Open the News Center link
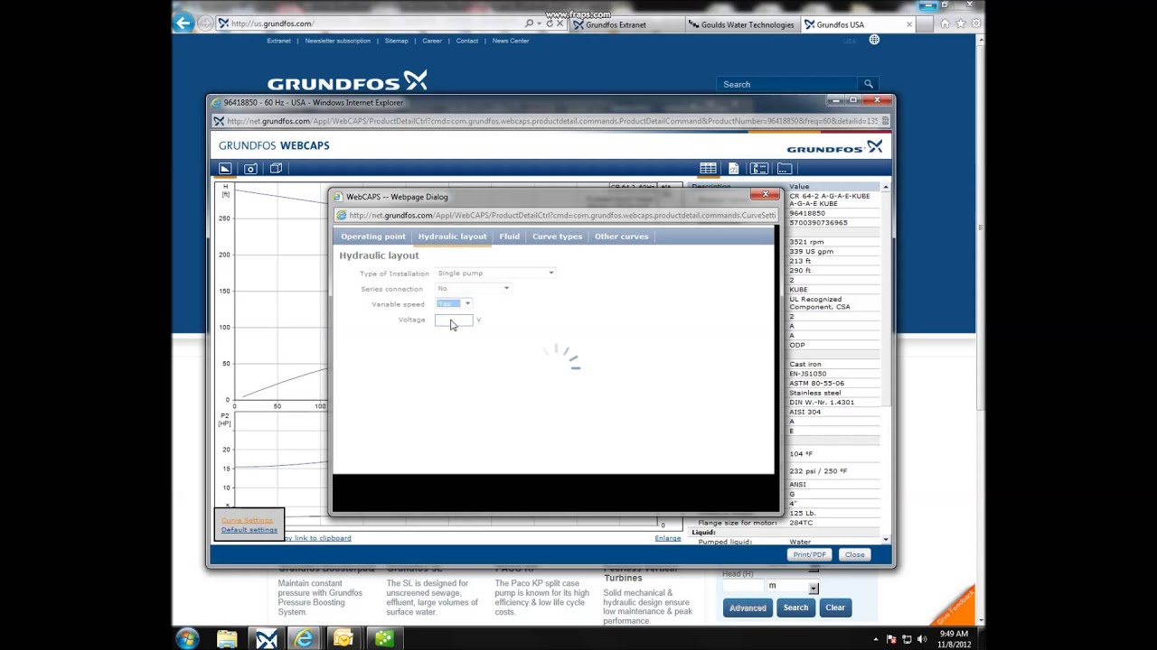Image resolution: width=1157 pixels, height=650 pixels. [x=511, y=41]
